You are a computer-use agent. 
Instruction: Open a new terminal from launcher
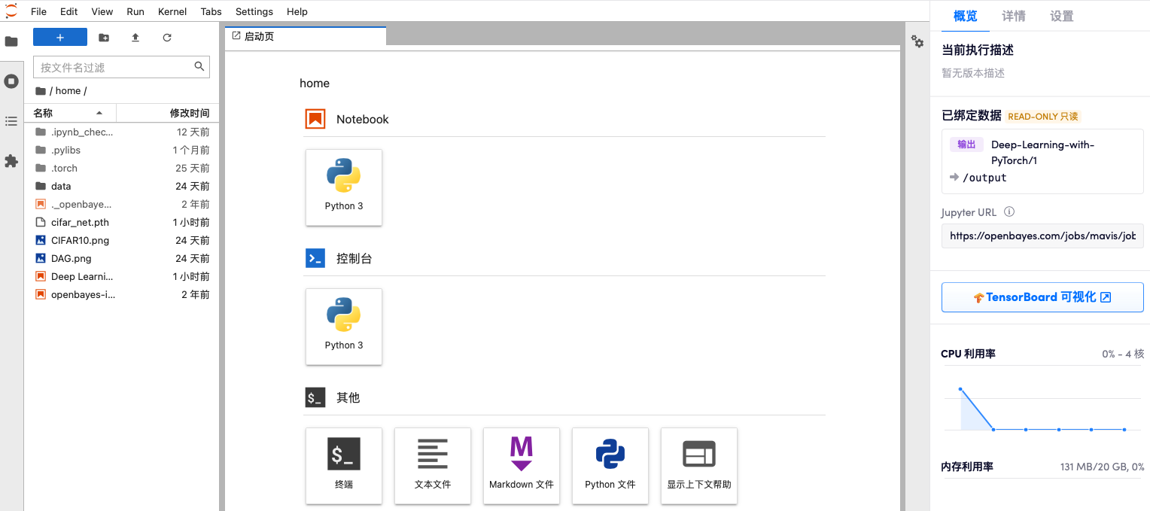click(344, 465)
